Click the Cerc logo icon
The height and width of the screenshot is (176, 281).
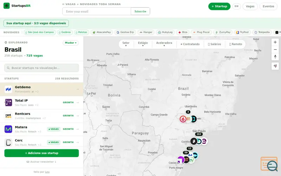[8, 143]
